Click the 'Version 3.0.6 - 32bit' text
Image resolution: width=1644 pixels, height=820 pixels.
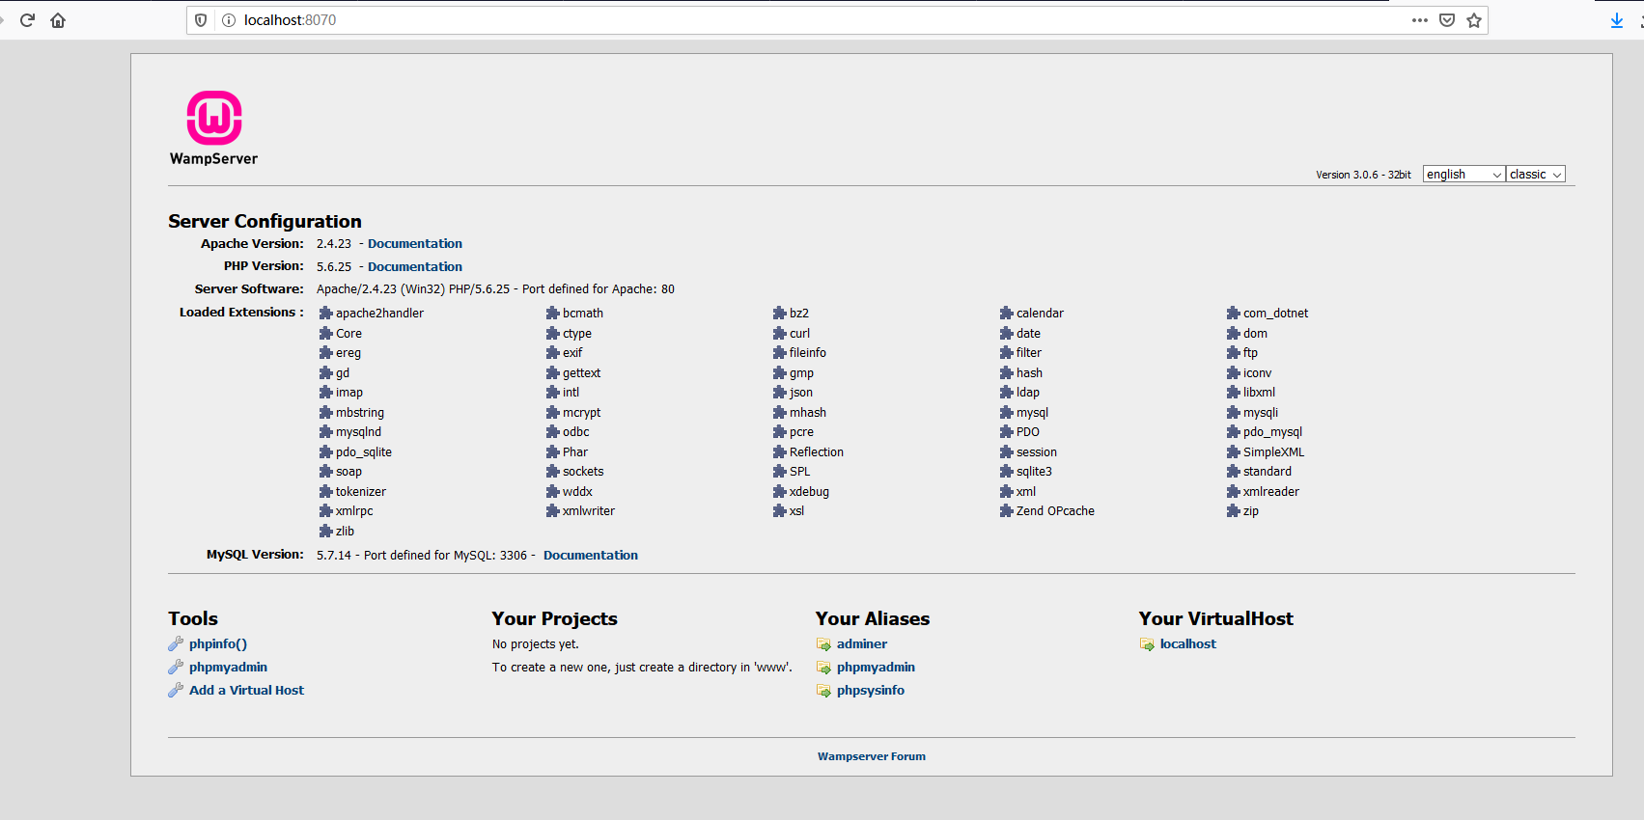1363,176
